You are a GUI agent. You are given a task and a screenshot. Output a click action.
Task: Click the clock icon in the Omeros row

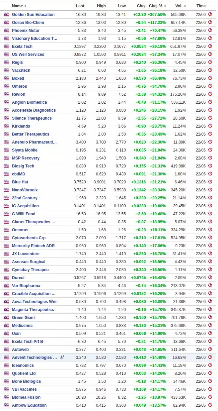pyautogui.click(x=210, y=86)
